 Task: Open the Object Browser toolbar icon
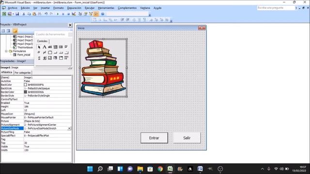point(91,14)
